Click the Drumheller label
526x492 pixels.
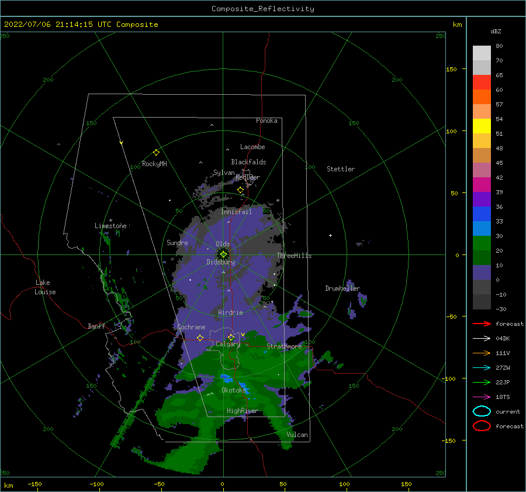342,288
